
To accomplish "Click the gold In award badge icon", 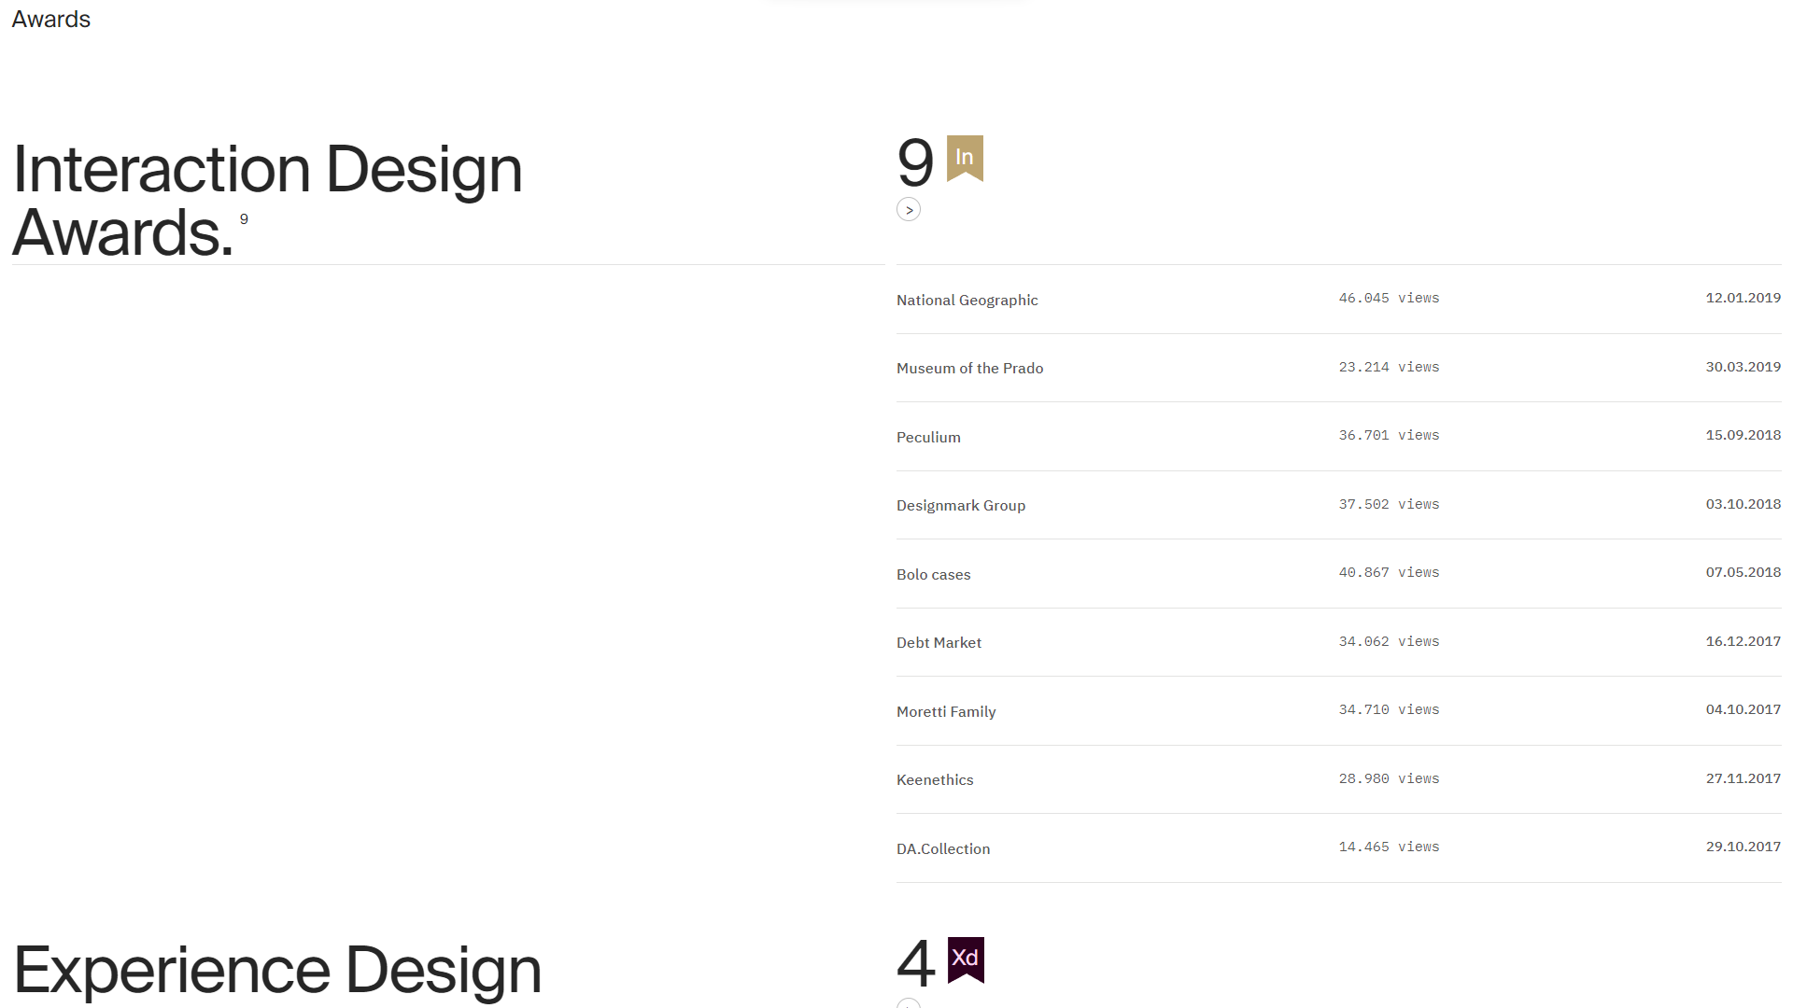I will click(965, 158).
